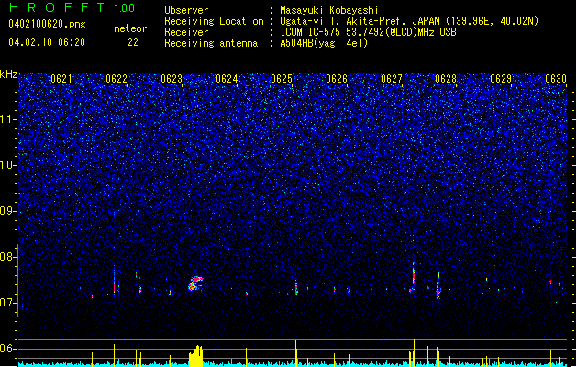This screenshot has height=367, width=577.
Task: Click the meteor count value 22
Action: click(x=133, y=42)
